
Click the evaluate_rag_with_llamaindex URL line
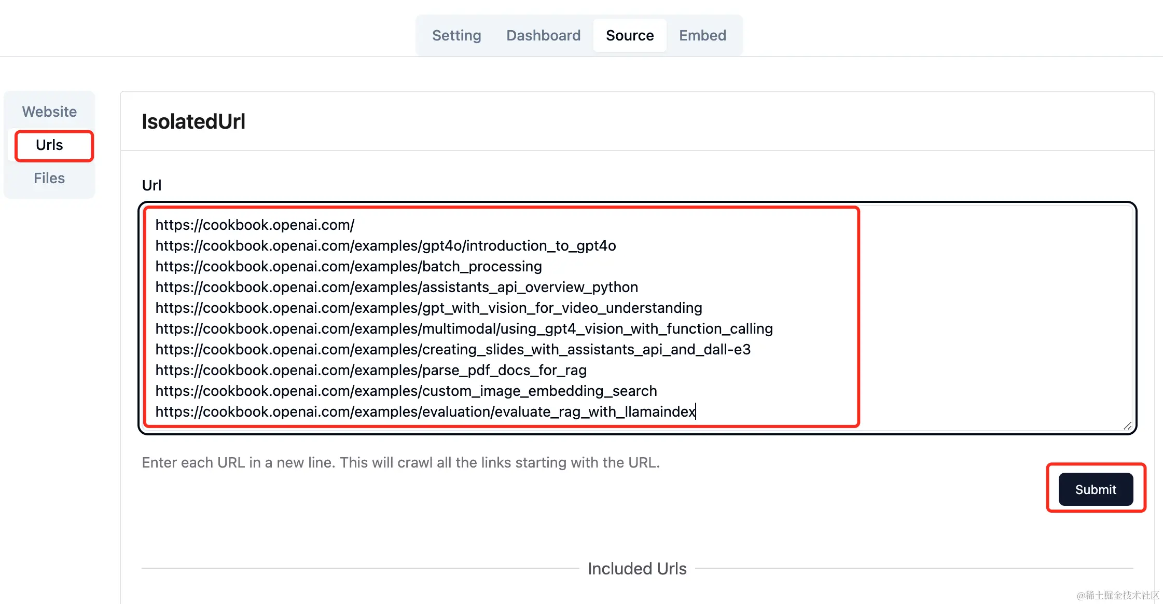[425, 411]
